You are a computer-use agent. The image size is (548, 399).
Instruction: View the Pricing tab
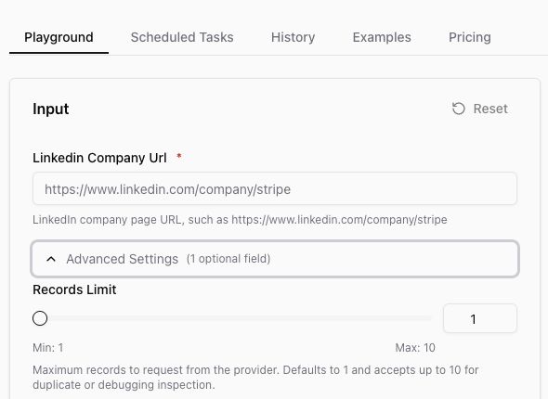(470, 37)
